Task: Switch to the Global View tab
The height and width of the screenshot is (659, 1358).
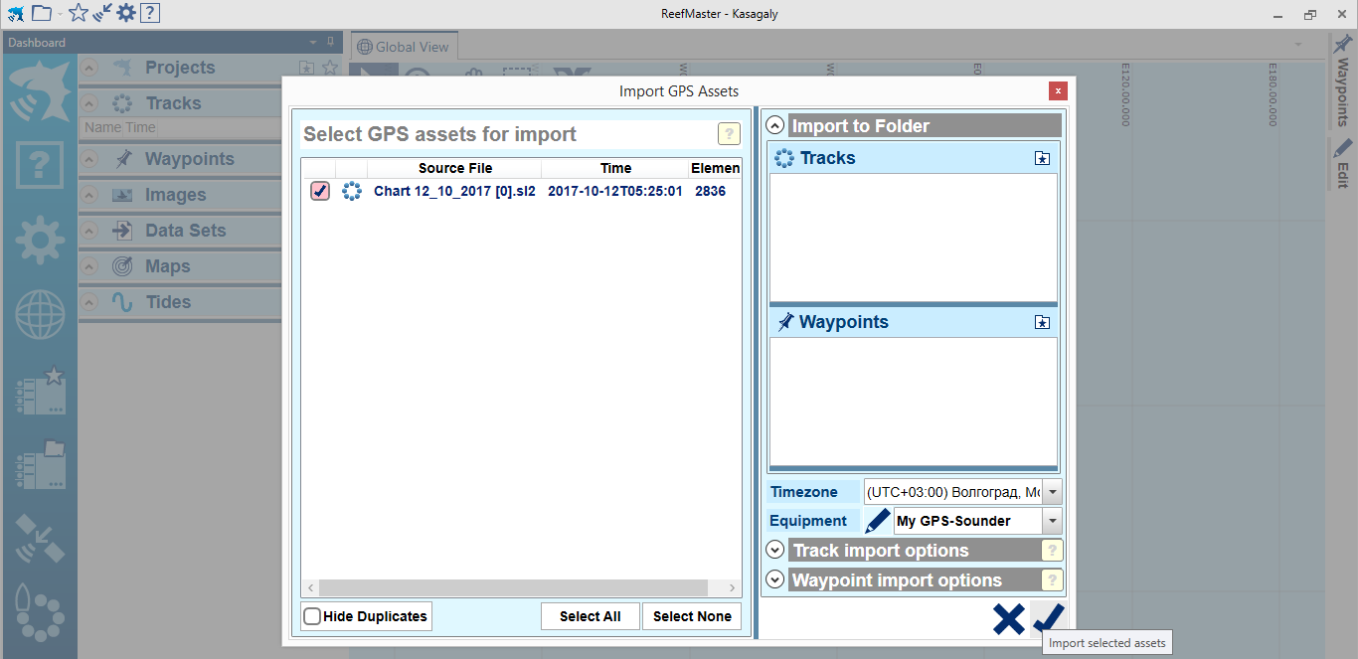Action: click(x=404, y=46)
